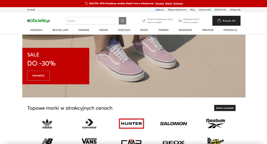267x144 pixels.
Task: Open the Koszyk (0) cart button
Action: coord(226,21)
